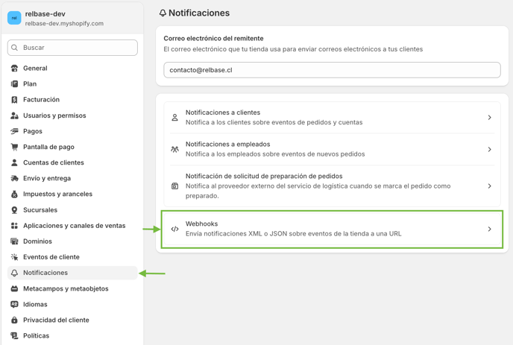Open the Sucursales location pin icon
513x345 pixels.
[14, 210]
